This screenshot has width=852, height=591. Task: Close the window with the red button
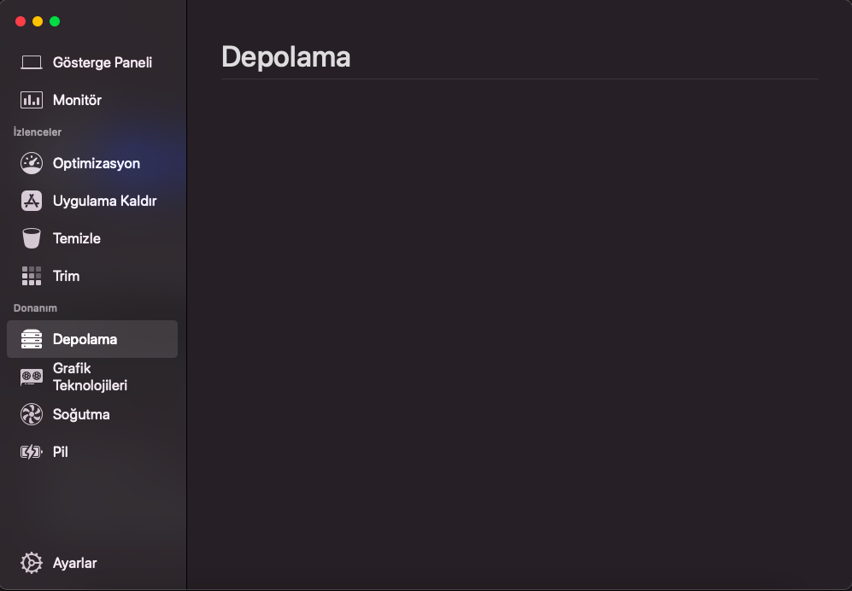(21, 21)
